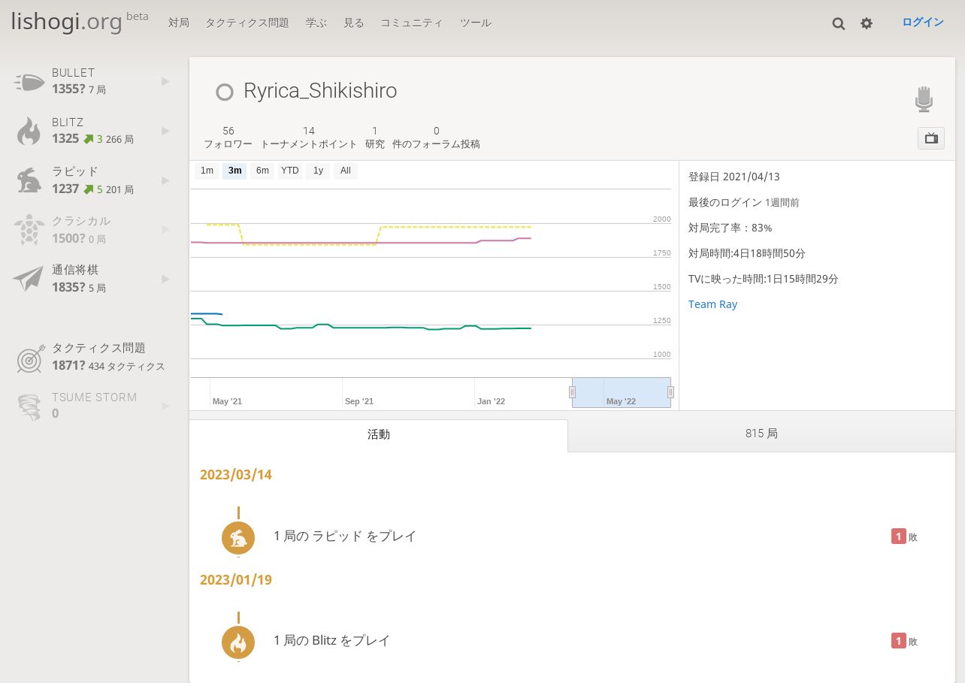The height and width of the screenshot is (683, 965).
Task: Select the 1m chart range
Action: [207, 171]
